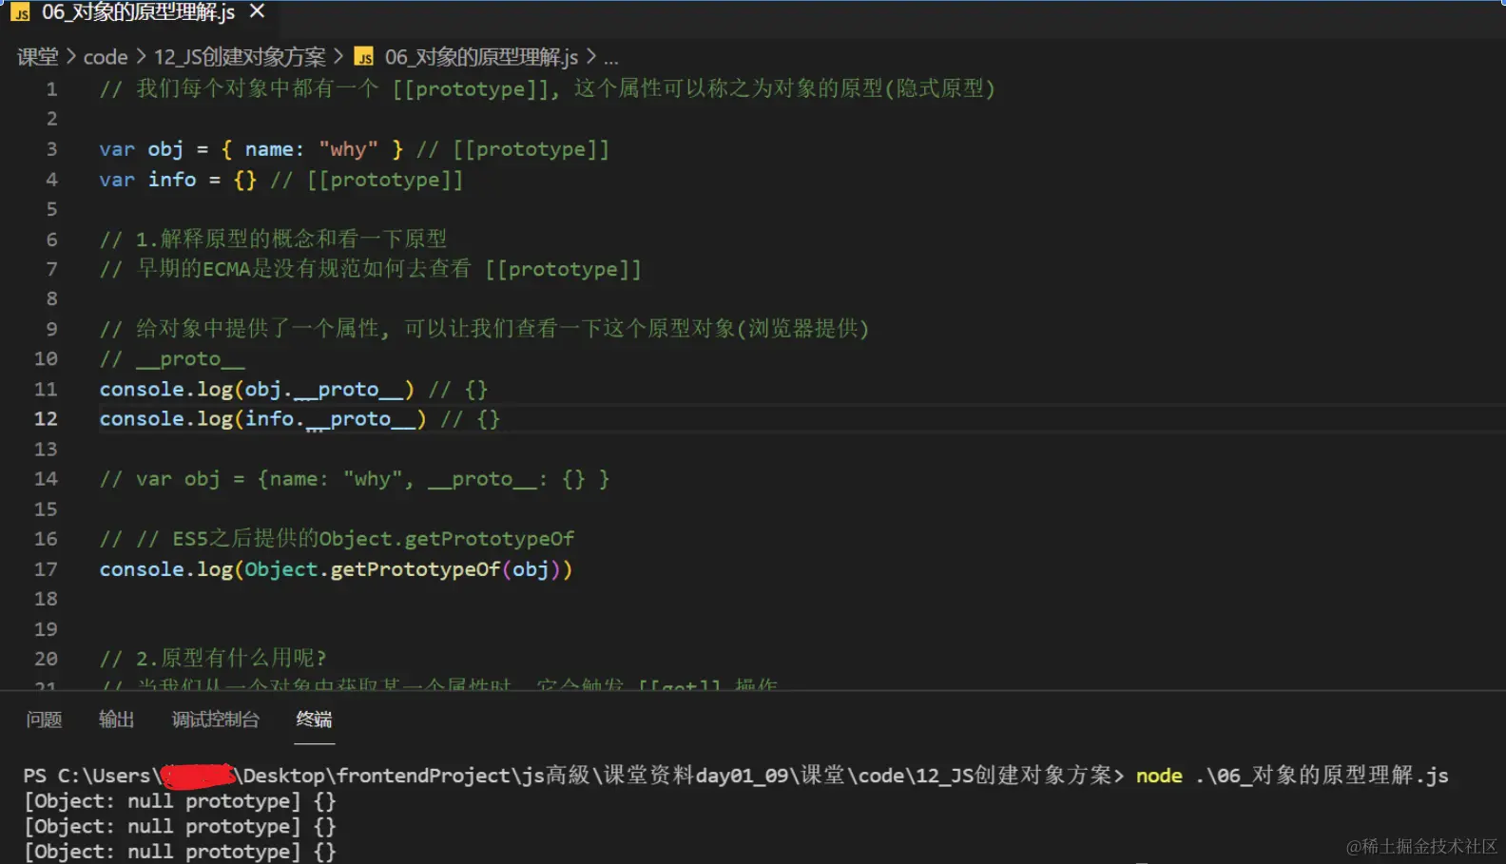Click line number 3 in the gutter

(51, 149)
